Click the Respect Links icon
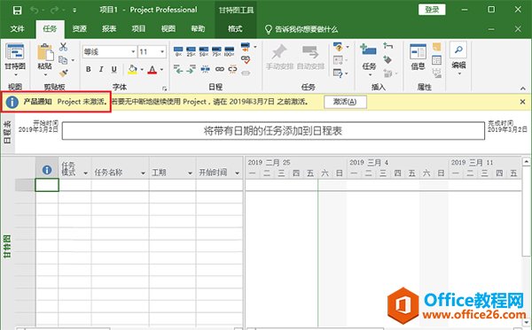The height and width of the screenshot is (330, 532). coord(246,59)
